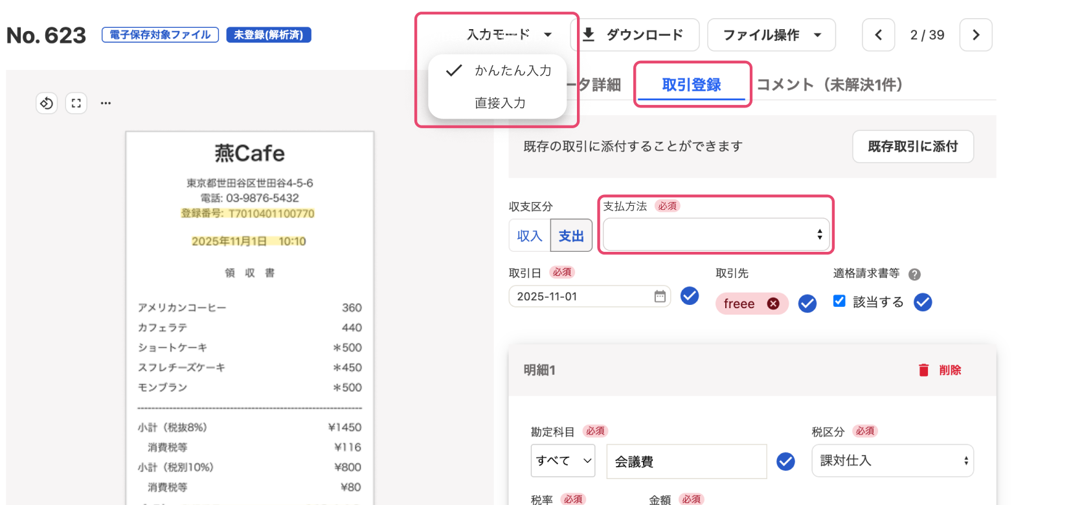
Task: Go to next file with right chevron
Action: [976, 35]
